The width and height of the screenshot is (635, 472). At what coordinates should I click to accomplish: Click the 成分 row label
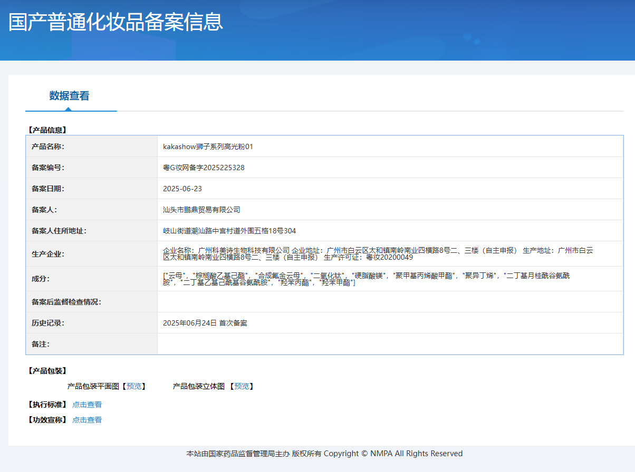(x=41, y=279)
